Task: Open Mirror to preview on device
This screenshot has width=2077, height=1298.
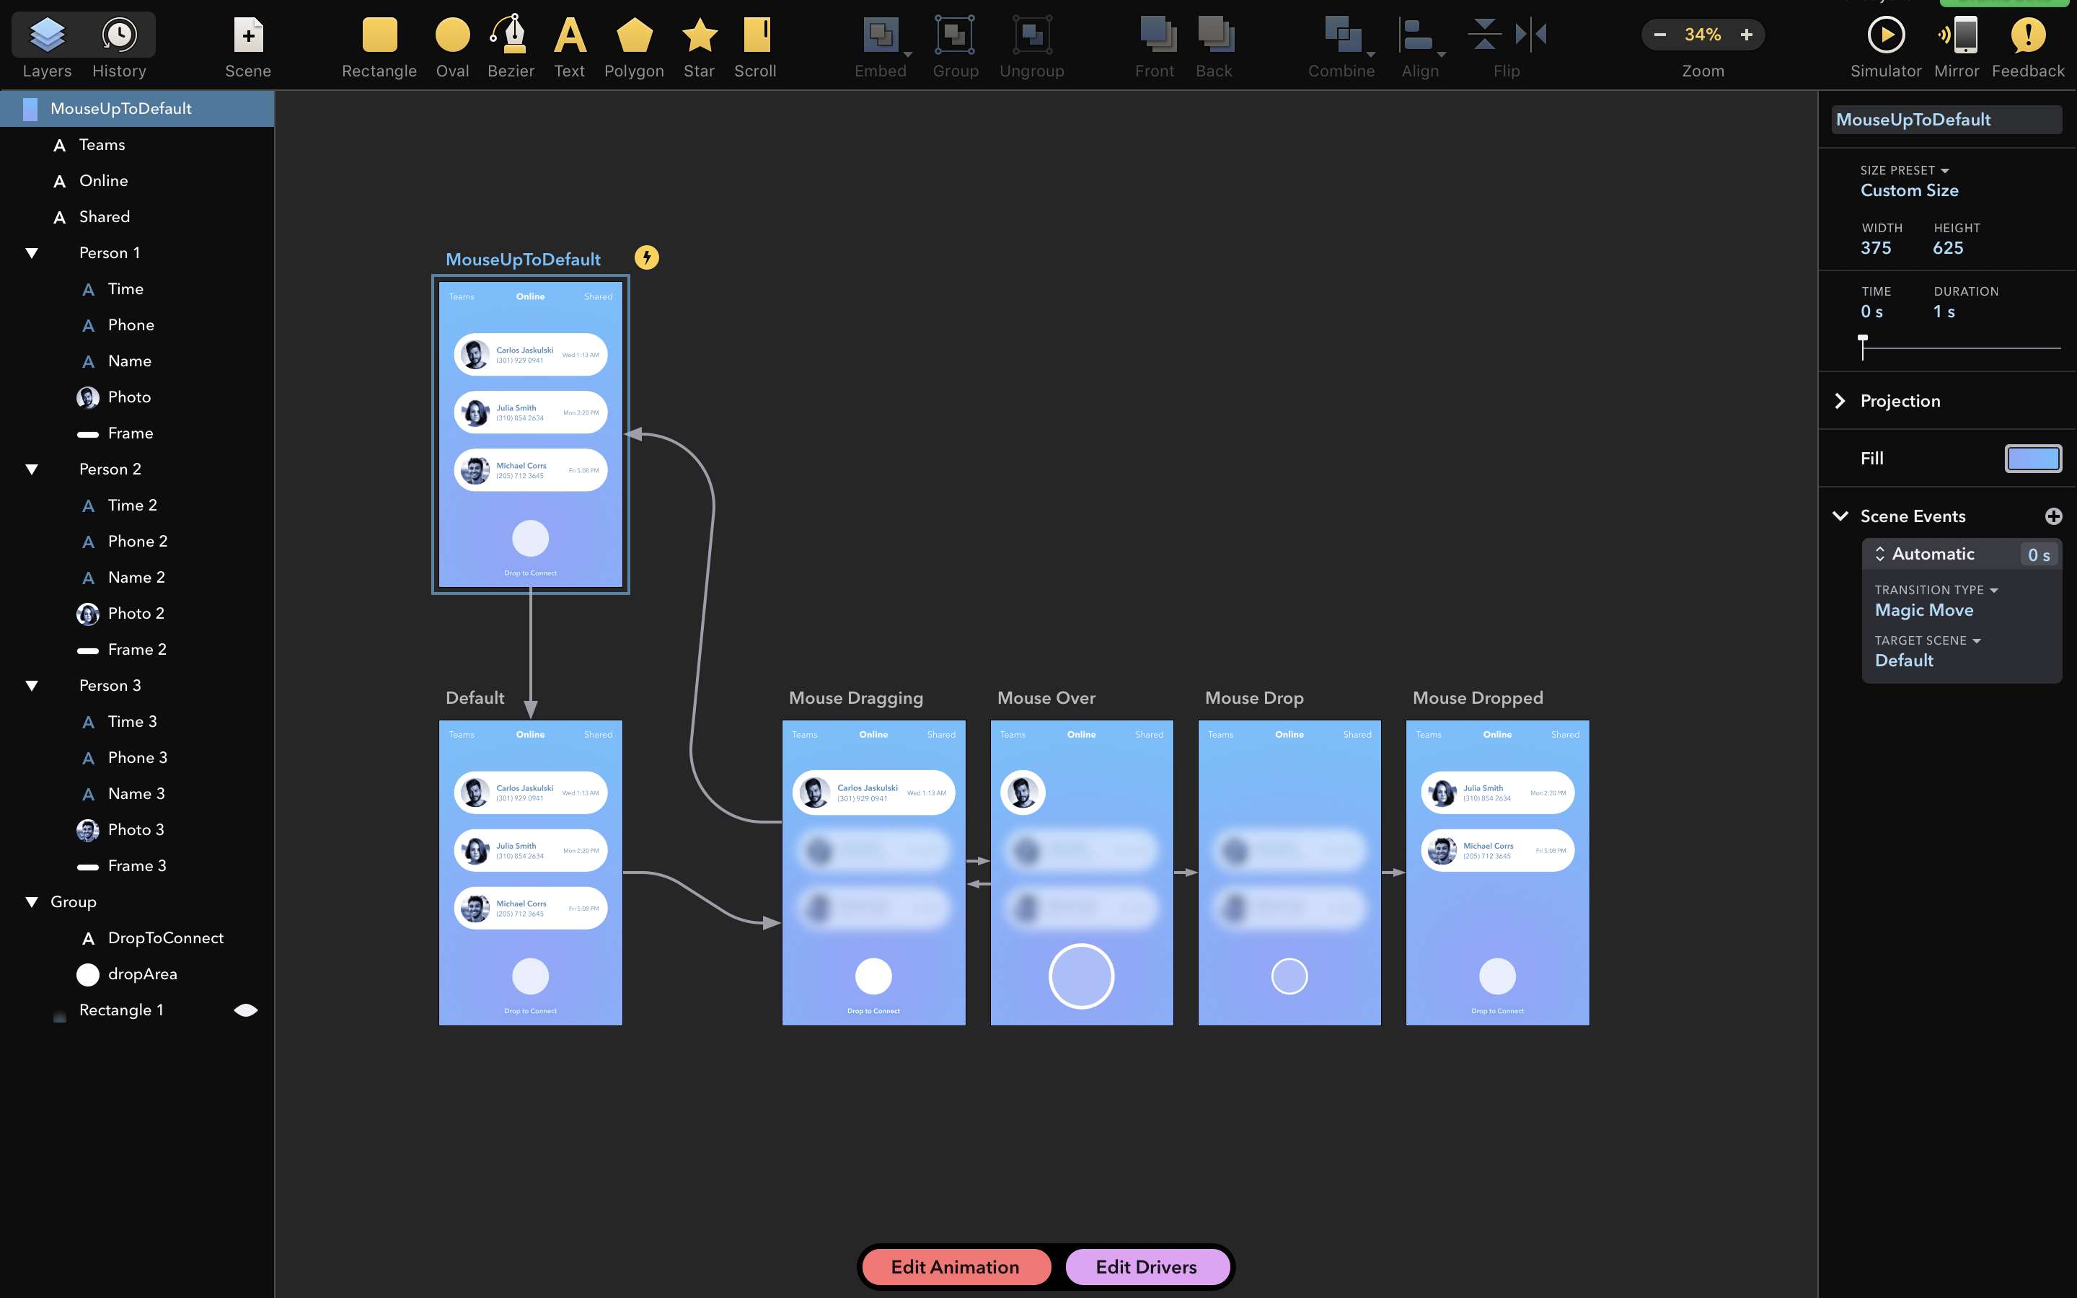Action: (x=1957, y=36)
